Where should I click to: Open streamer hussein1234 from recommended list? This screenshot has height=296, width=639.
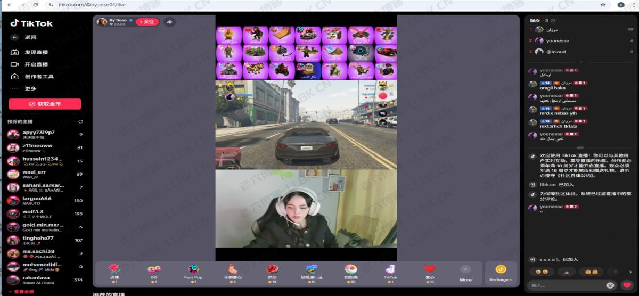(x=45, y=161)
